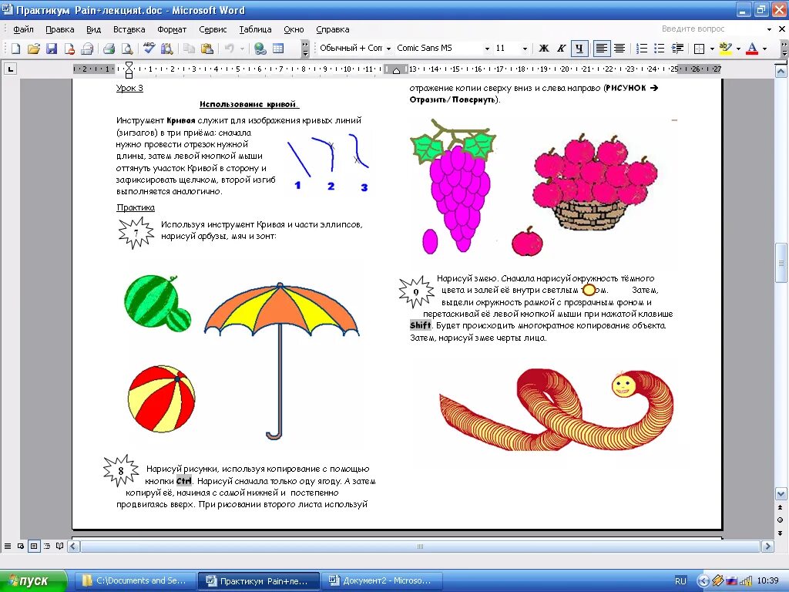Click the Insert Table grid icon

277,49
